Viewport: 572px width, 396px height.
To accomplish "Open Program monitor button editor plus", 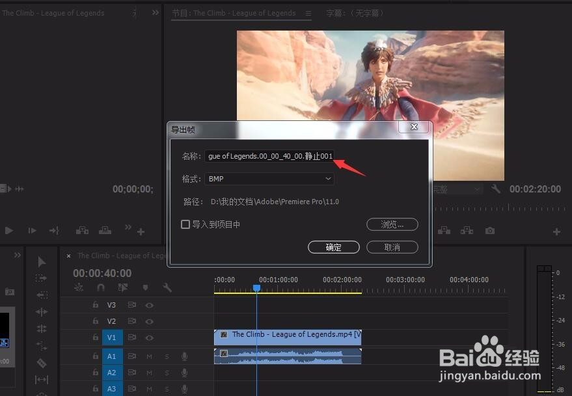I will [556, 231].
